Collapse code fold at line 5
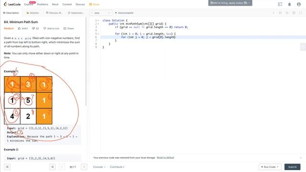306x172 pixels. [98, 34]
